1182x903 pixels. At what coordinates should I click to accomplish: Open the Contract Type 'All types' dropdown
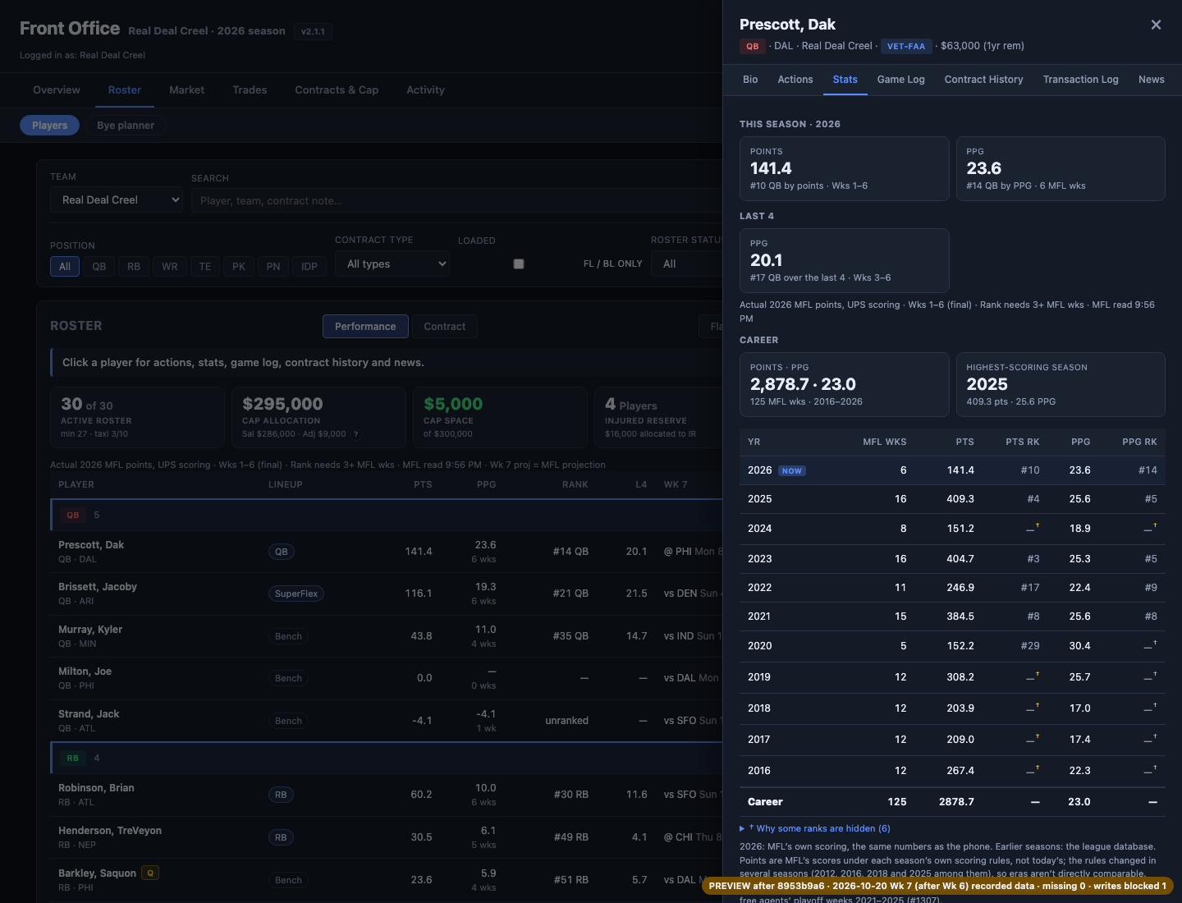392,264
